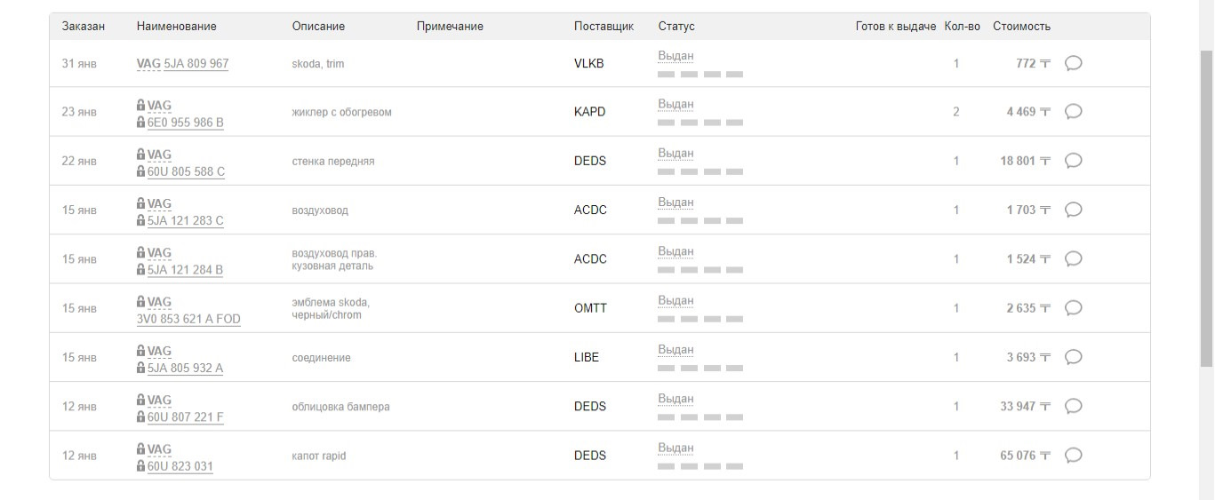The height and width of the screenshot is (500, 1215).
Task: Open part link 3V0 853 621 A FOD
Action: click(188, 319)
